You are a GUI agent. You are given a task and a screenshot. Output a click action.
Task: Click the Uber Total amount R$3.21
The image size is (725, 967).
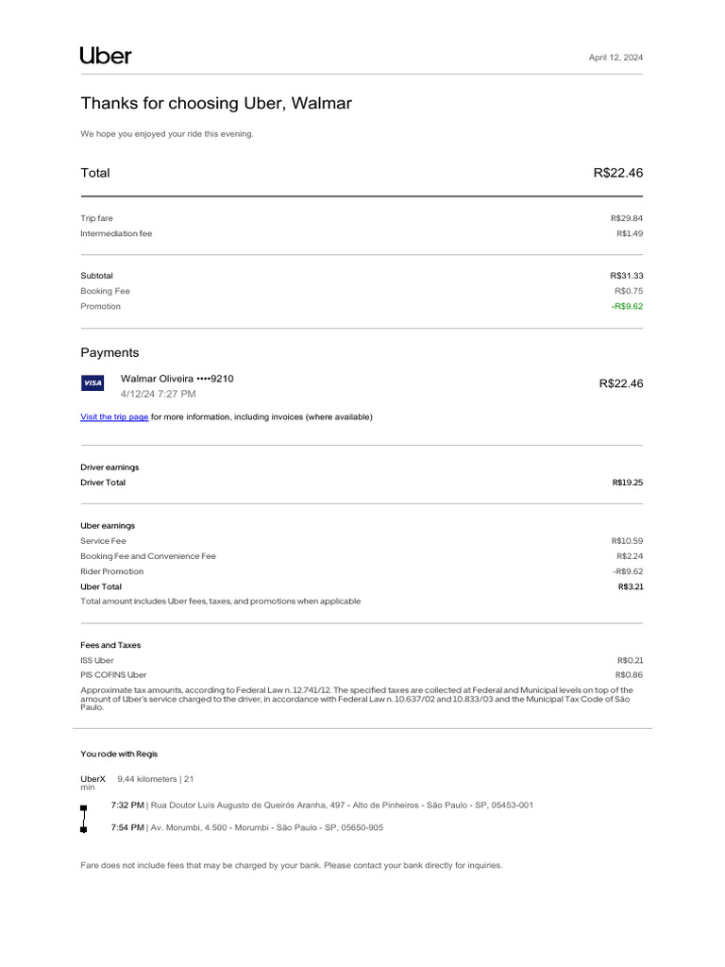coord(630,586)
